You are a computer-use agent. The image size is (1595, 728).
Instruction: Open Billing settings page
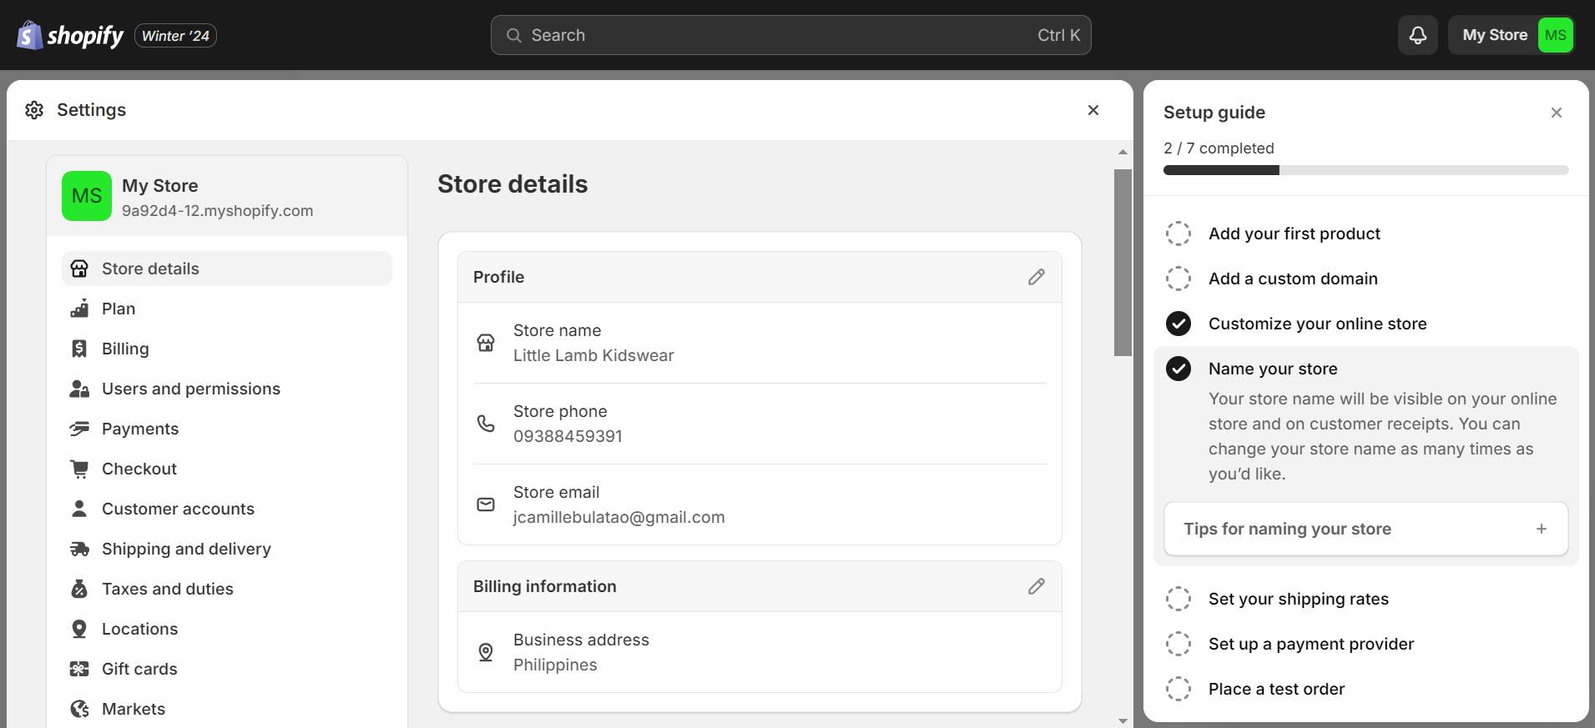(227, 349)
